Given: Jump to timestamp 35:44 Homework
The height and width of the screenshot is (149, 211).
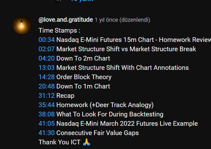Looking at the screenshot, I should click(47, 105).
